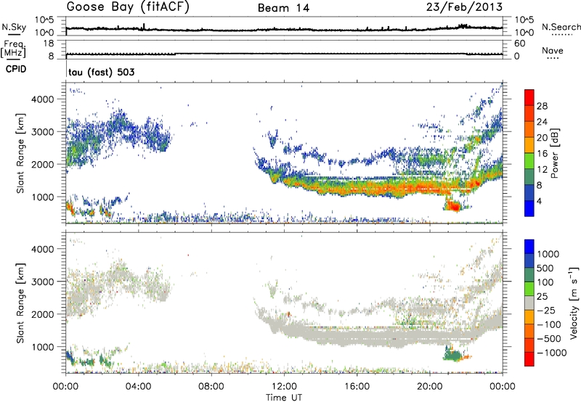581x402 pixels.
Task: Select the "18" tick on the frequency axis
Action: coord(49,44)
